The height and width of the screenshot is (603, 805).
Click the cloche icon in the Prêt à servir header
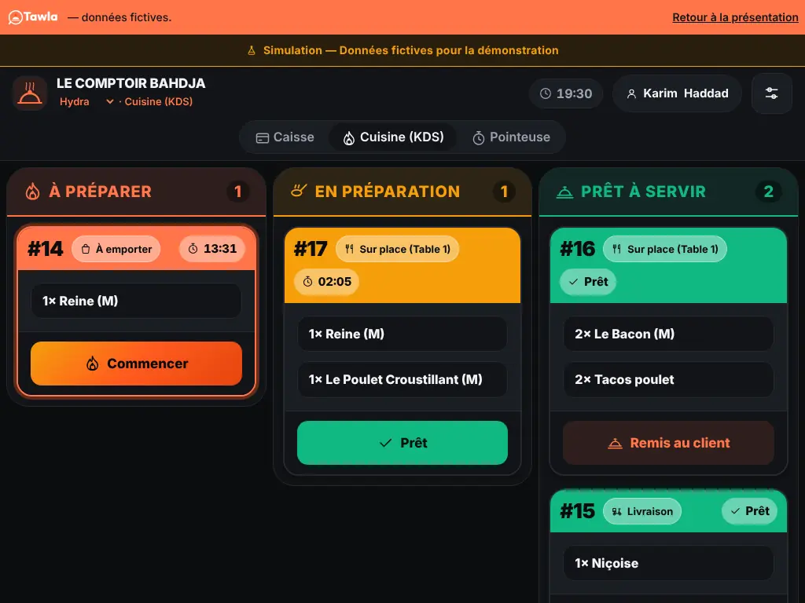pyautogui.click(x=564, y=192)
